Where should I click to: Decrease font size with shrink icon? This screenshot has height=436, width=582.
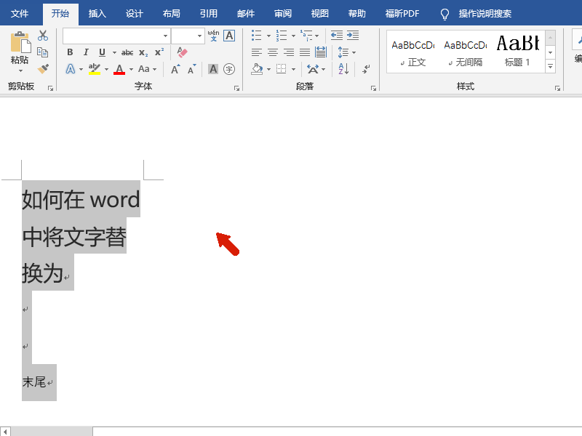191,69
